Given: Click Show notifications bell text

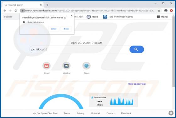Looking at the screenshot, I should click(x=36, y=22).
